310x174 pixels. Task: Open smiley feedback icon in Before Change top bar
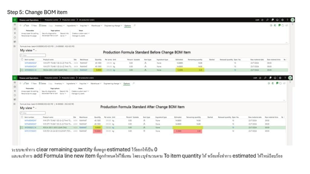point(277,20)
